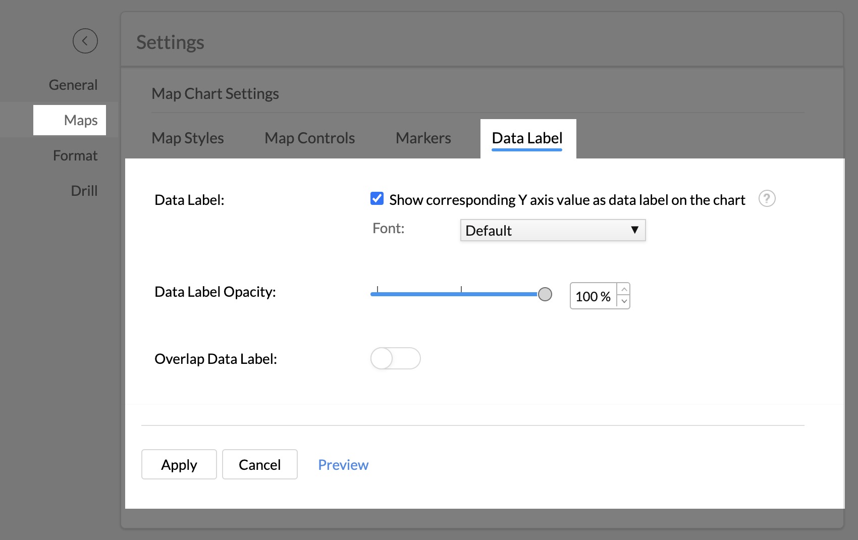The width and height of the screenshot is (858, 540).
Task: Uncheck Show corresponding Y axis value checkbox
Action: 377,199
